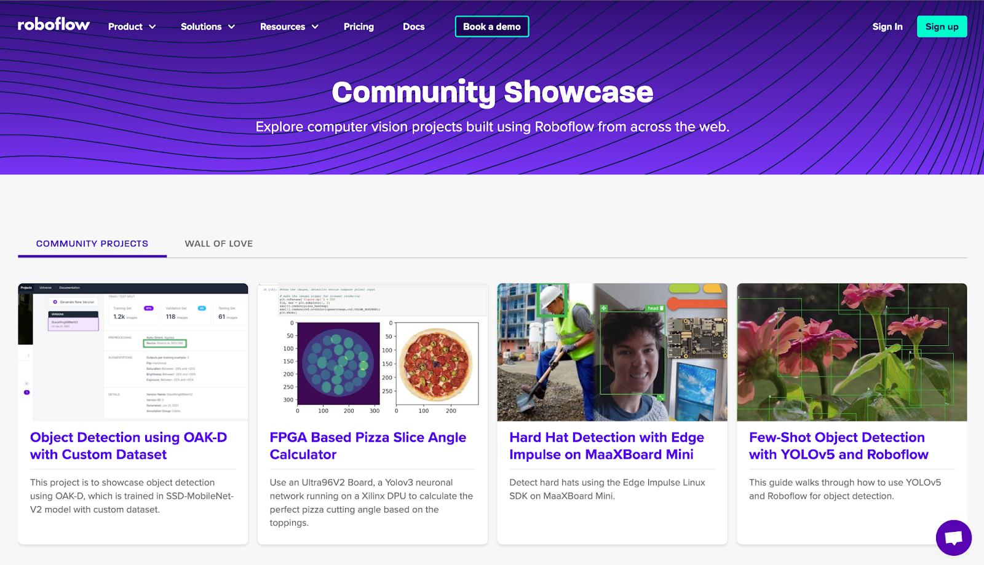Go to the Pricing page

[359, 27]
